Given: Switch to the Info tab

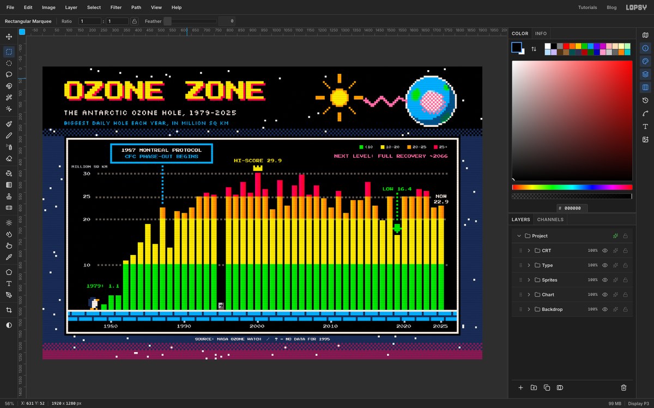Looking at the screenshot, I should [x=541, y=34].
